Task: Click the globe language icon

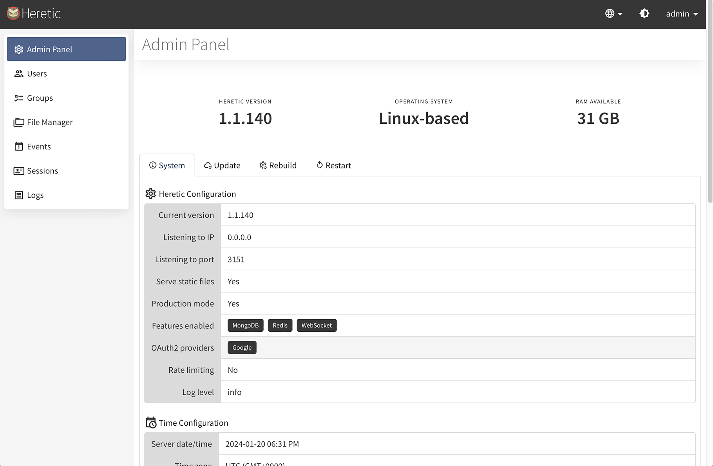Action: click(x=610, y=13)
